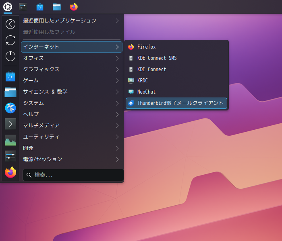
Task: Open the blue bird favorite in the sidebar
Action: [x=10, y=108]
